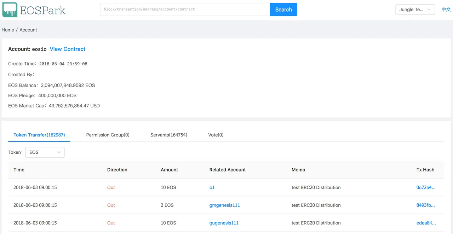Select EOS Balance value 3,094,007,848.9592 EOS
The width and height of the screenshot is (453, 234).
click(68, 86)
